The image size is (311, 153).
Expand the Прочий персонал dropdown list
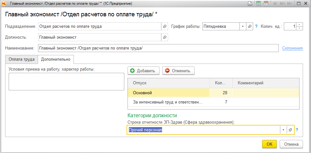pos(284,130)
